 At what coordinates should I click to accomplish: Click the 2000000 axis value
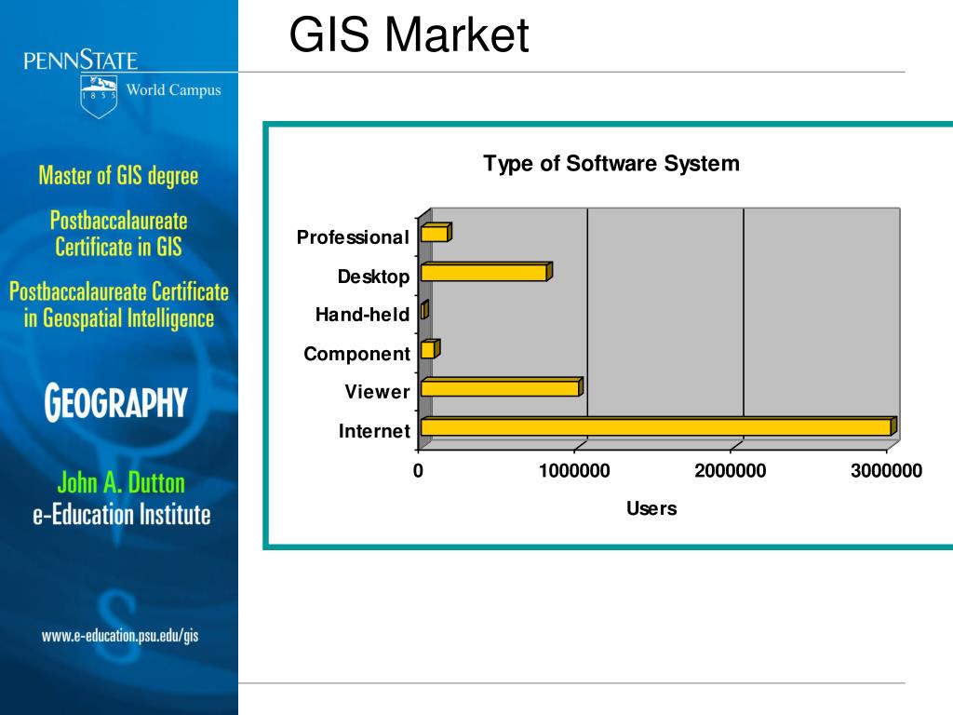[x=731, y=470]
